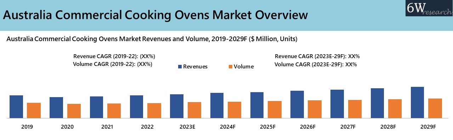Select the blue revenue bar for 2019

pos(16,107)
